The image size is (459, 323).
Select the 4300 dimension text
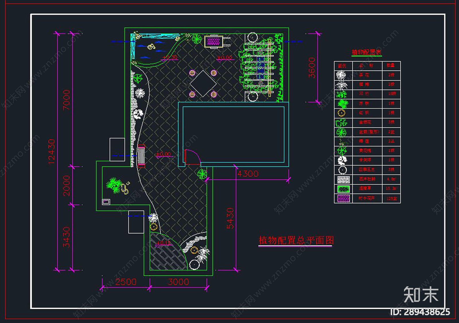[x=248, y=173]
